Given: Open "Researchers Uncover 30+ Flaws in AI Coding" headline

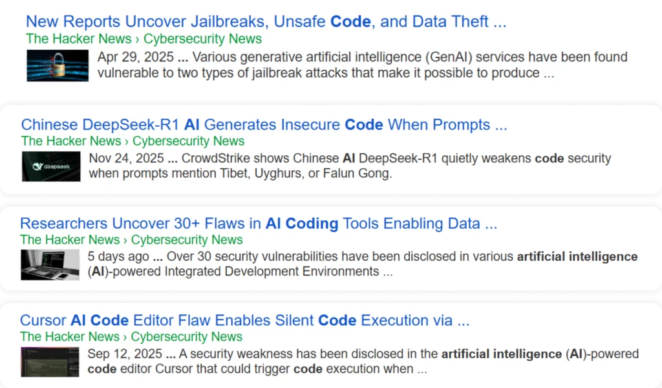Looking at the screenshot, I should click(259, 224).
